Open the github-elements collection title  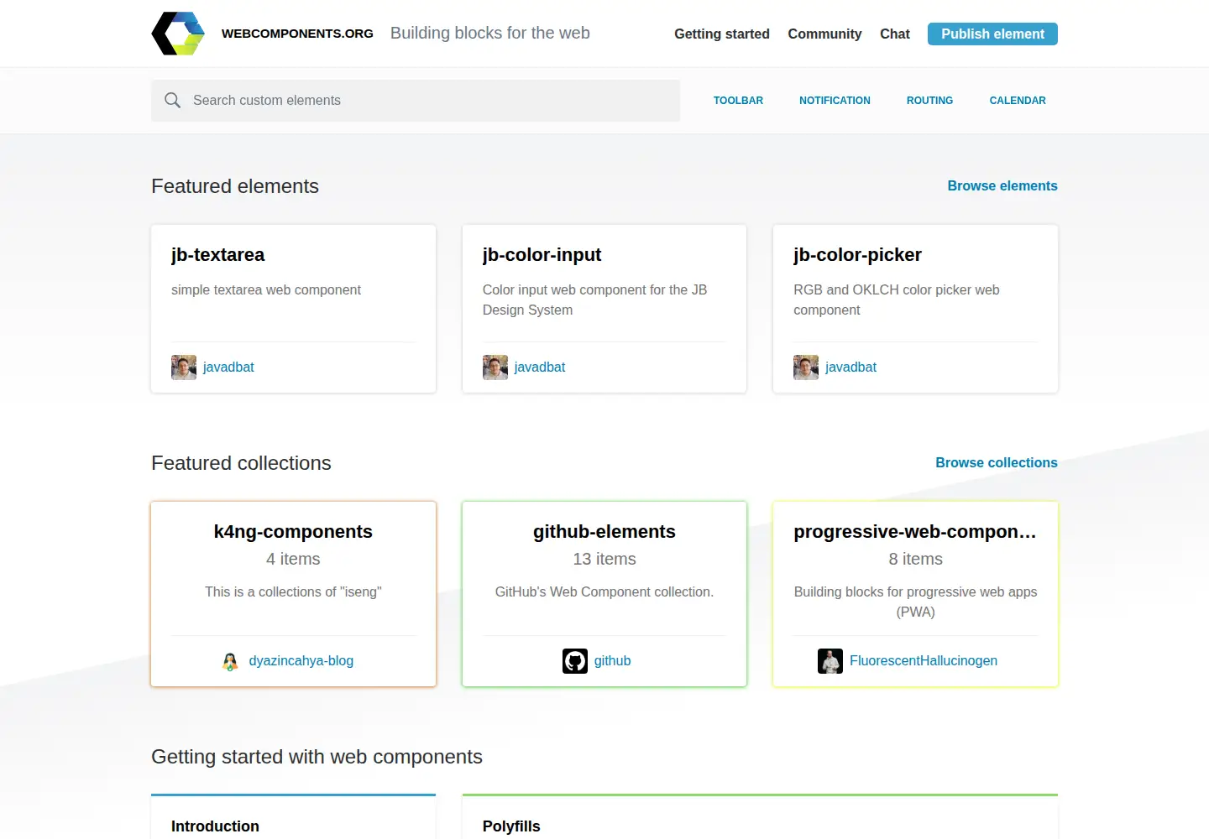(x=604, y=532)
